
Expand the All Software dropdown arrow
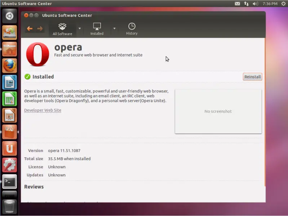pos(80,28)
